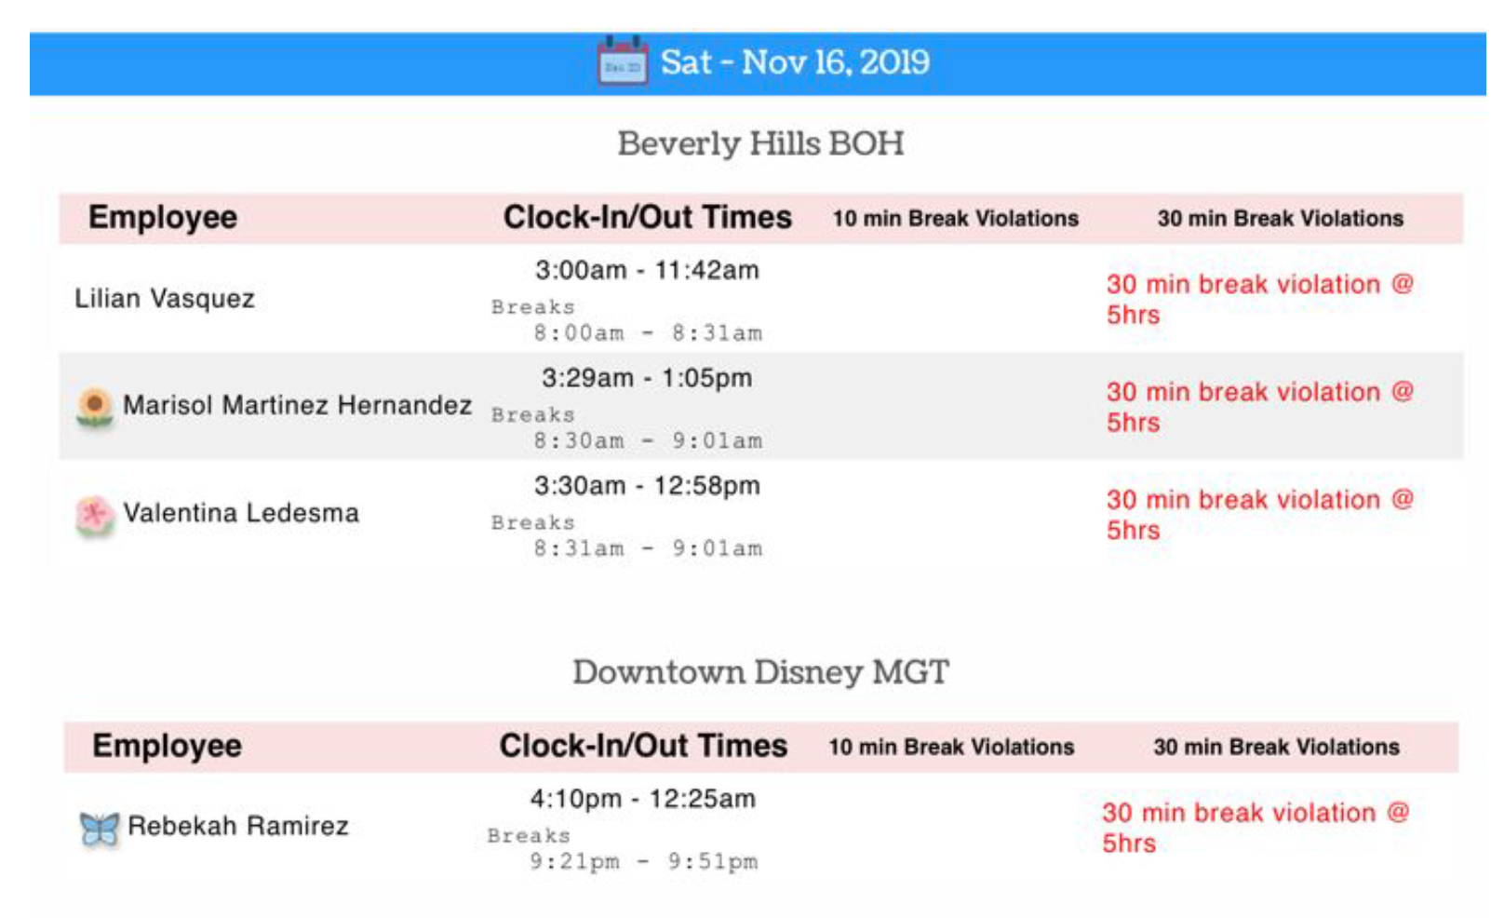Image resolution: width=1491 pixels, height=918 pixels.
Task: Click Downtown Disney 30 min Break Violations header
Action: click(1277, 747)
